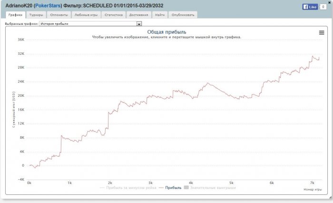
Task: Open the Любимые игры tab
Action: click(86, 15)
